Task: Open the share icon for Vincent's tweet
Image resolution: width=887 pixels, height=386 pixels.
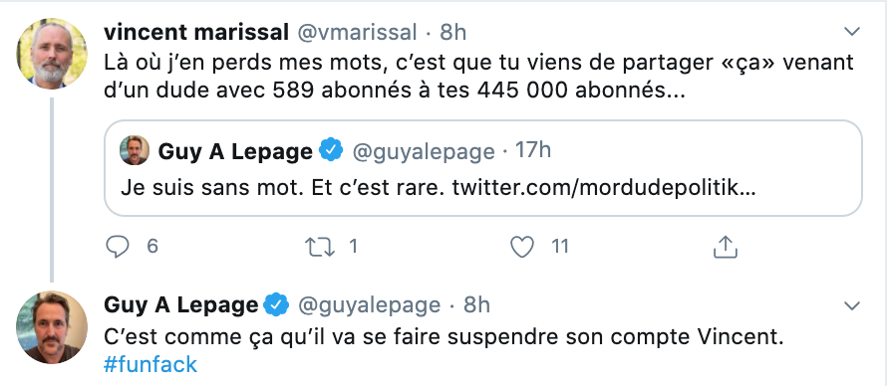Action: tap(725, 247)
